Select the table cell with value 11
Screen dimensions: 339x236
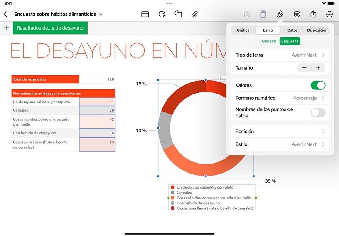97,102
